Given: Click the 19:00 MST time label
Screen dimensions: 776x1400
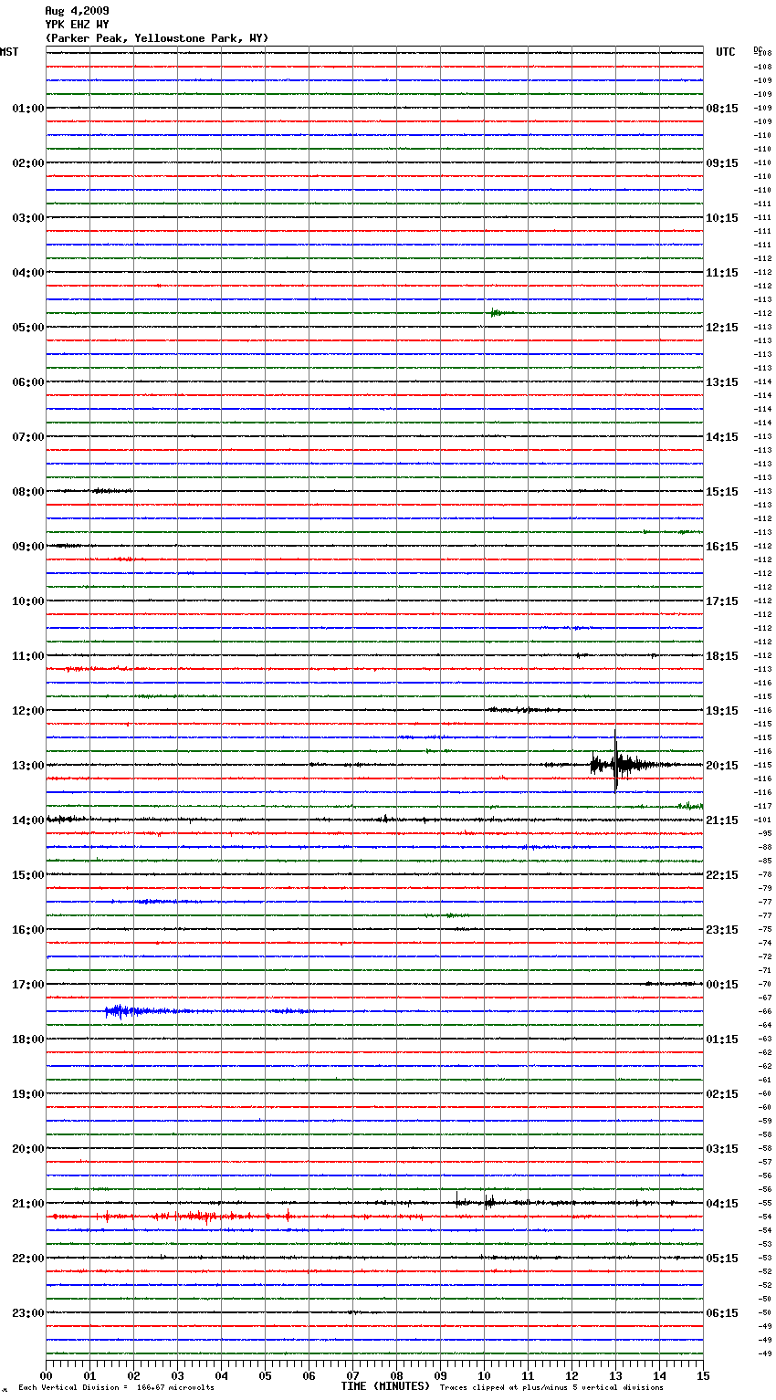Looking at the screenshot, I should tap(28, 1094).
